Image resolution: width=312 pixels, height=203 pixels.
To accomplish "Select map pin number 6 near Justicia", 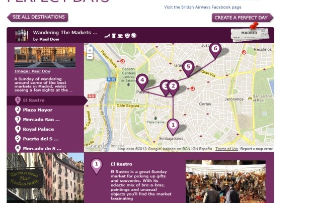I will coord(215,50).
